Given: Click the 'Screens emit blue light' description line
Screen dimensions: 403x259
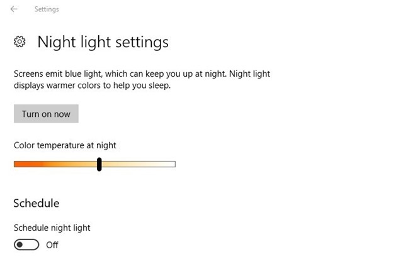Looking at the screenshot, I should click(x=142, y=74).
